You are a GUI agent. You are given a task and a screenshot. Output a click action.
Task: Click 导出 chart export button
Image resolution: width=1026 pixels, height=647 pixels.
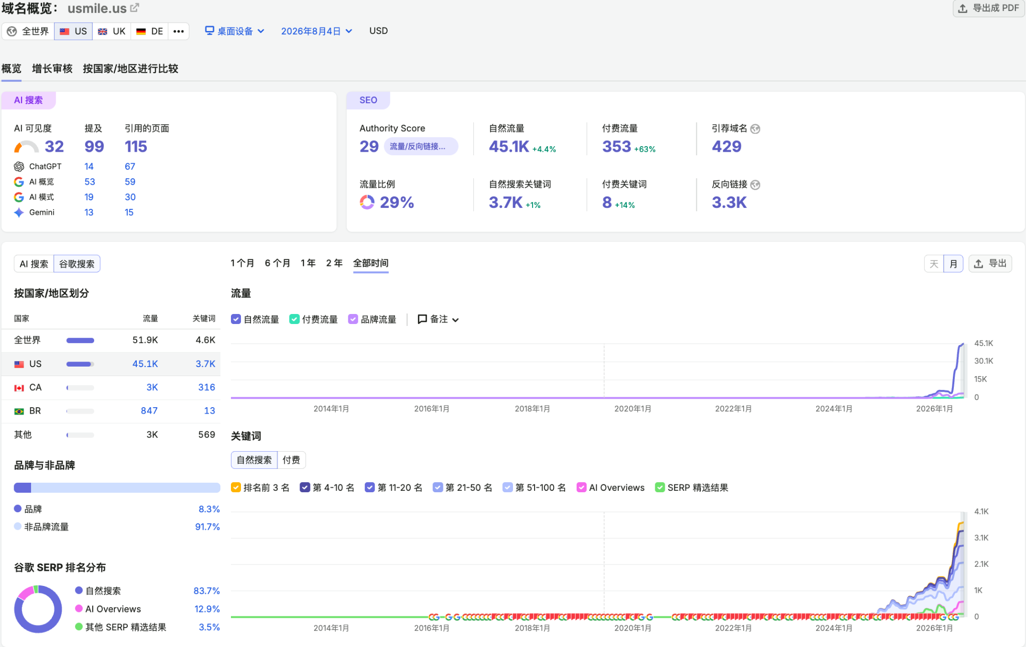tap(990, 263)
